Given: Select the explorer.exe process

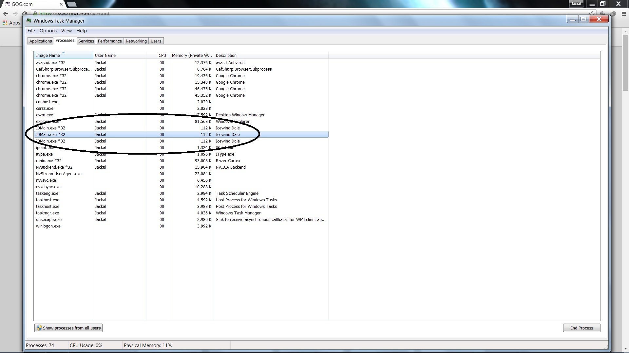Looking at the screenshot, I should click(x=181, y=122).
